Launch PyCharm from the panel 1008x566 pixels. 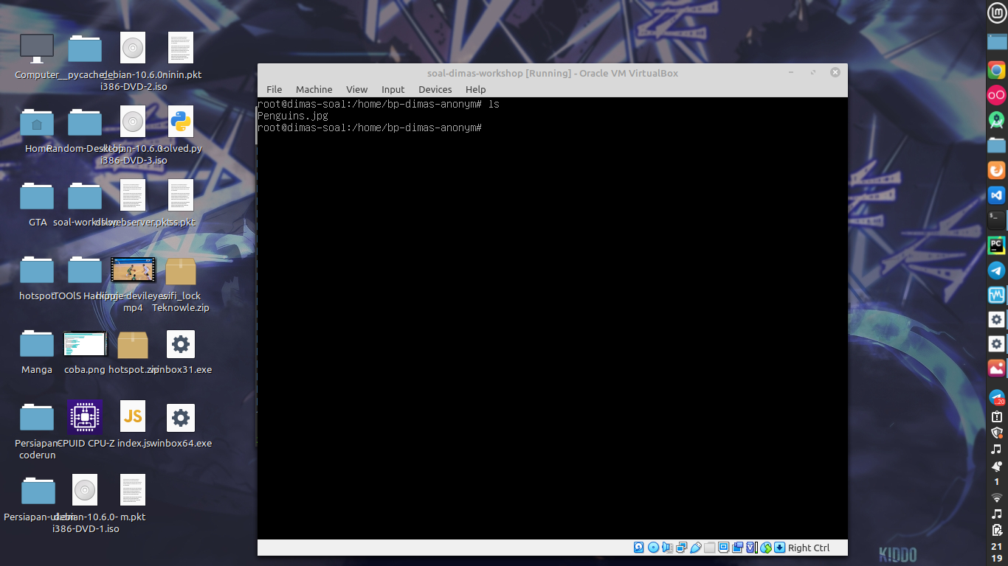[x=997, y=245]
